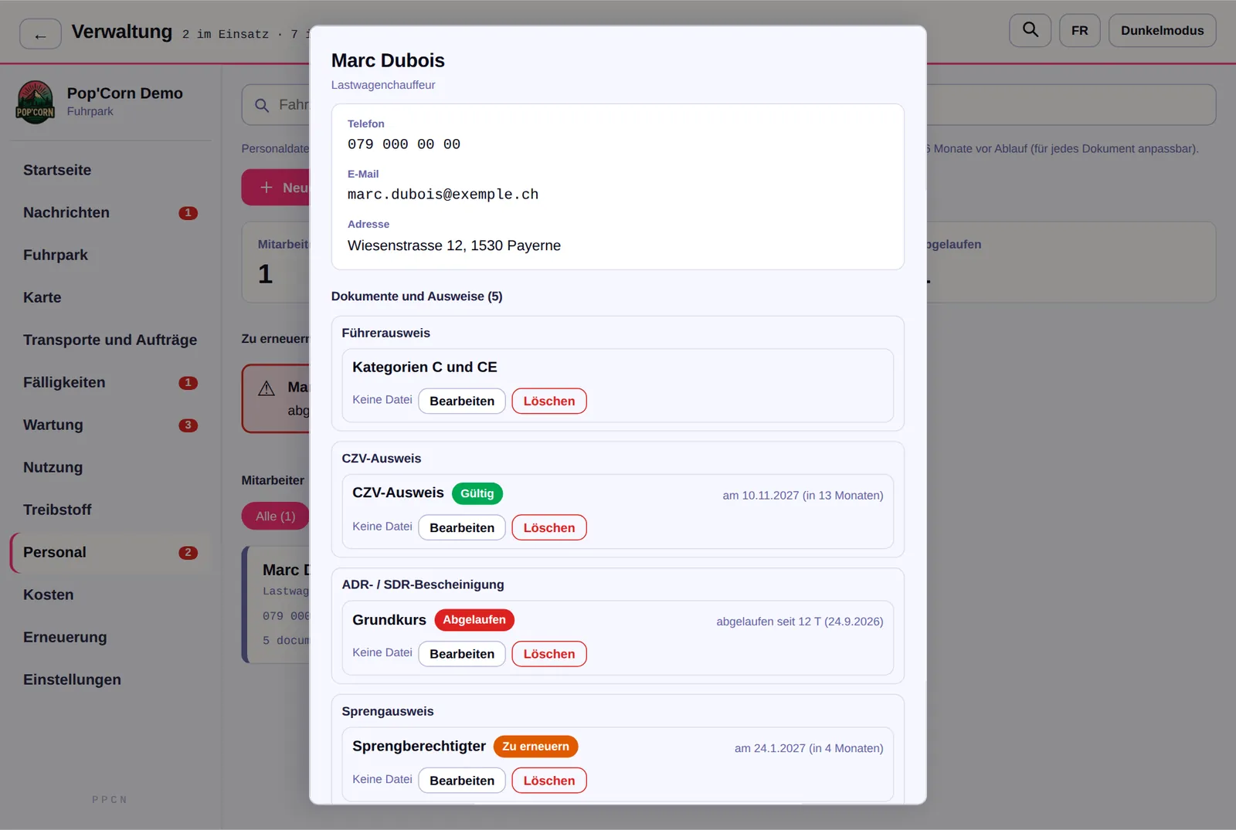
Task: Open Nutzung in sidebar
Action: 110,467
